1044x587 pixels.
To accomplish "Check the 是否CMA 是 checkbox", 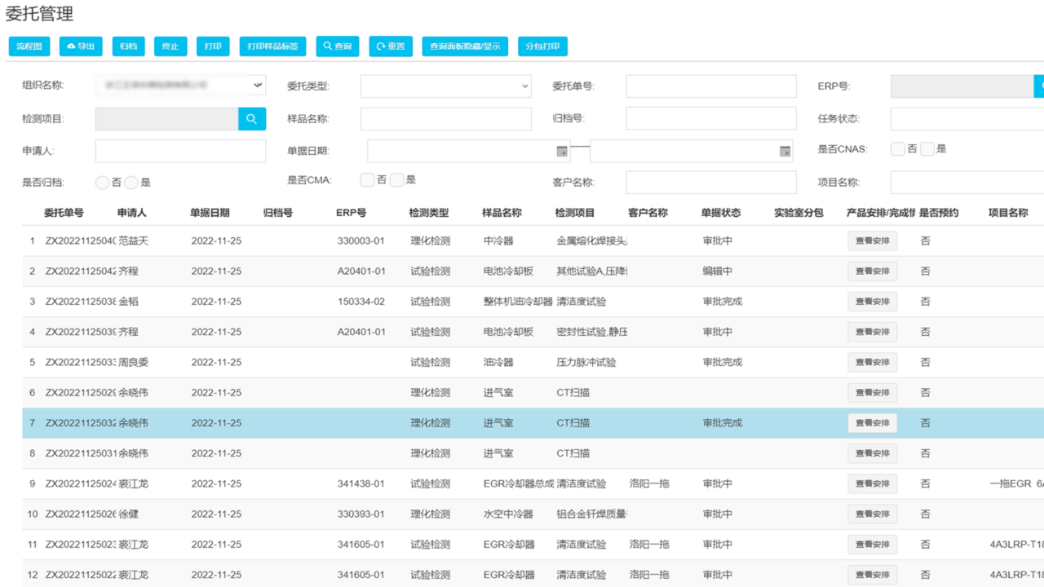I will (396, 179).
